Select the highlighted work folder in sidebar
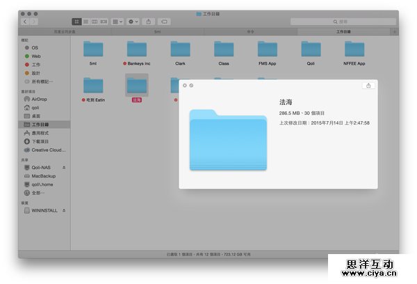The image size is (417, 284). [44, 125]
